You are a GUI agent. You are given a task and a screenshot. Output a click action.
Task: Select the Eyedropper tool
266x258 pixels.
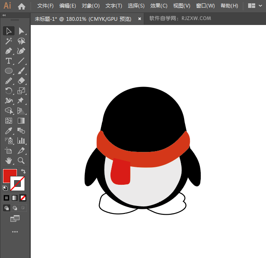pos(8,131)
